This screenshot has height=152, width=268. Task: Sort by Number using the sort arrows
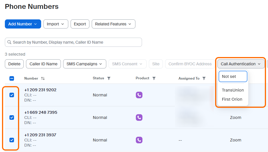coord(43,78)
